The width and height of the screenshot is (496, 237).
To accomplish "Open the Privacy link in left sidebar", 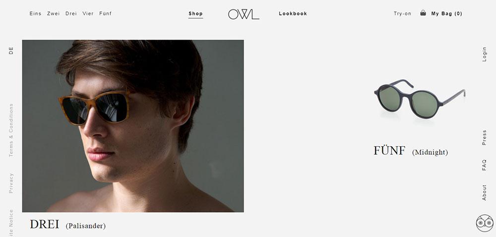I will (11, 183).
